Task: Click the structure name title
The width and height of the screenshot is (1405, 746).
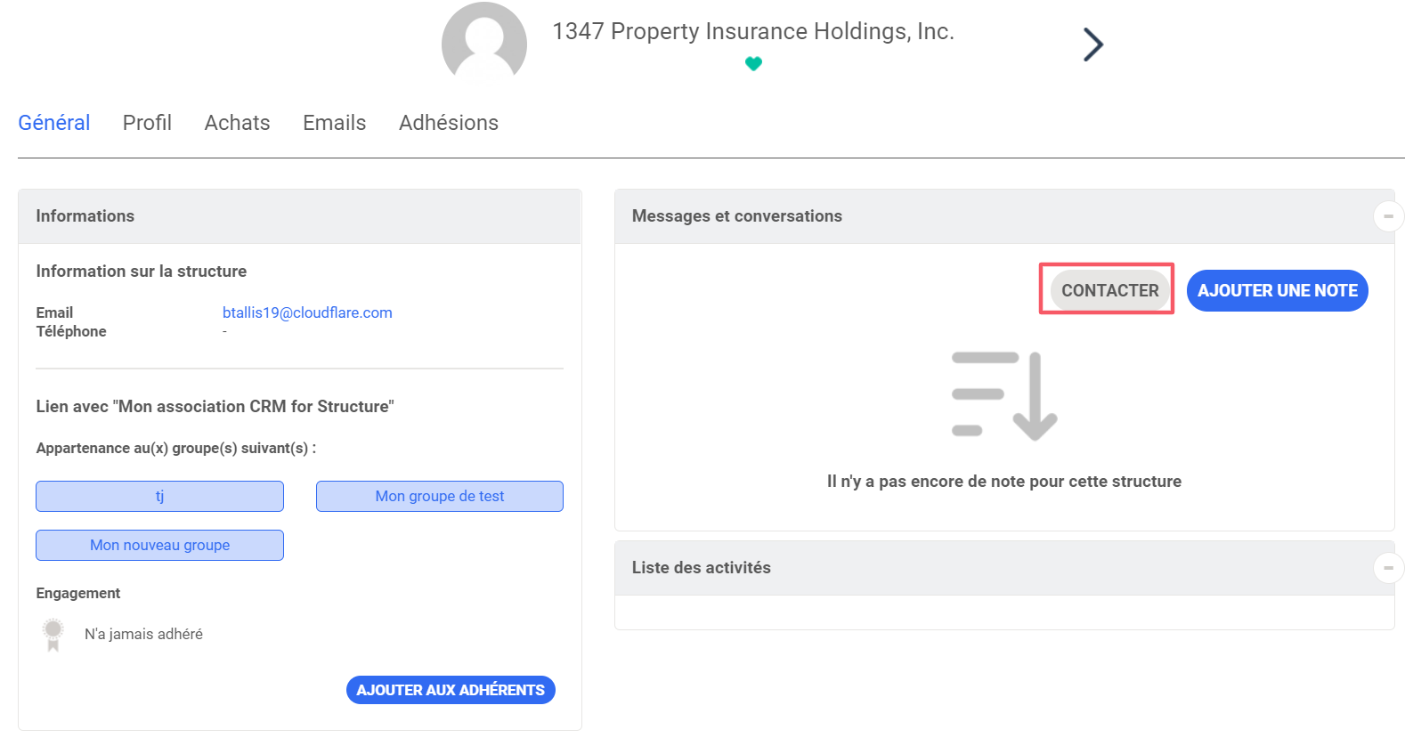Action: pyautogui.click(x=753, y=31)
